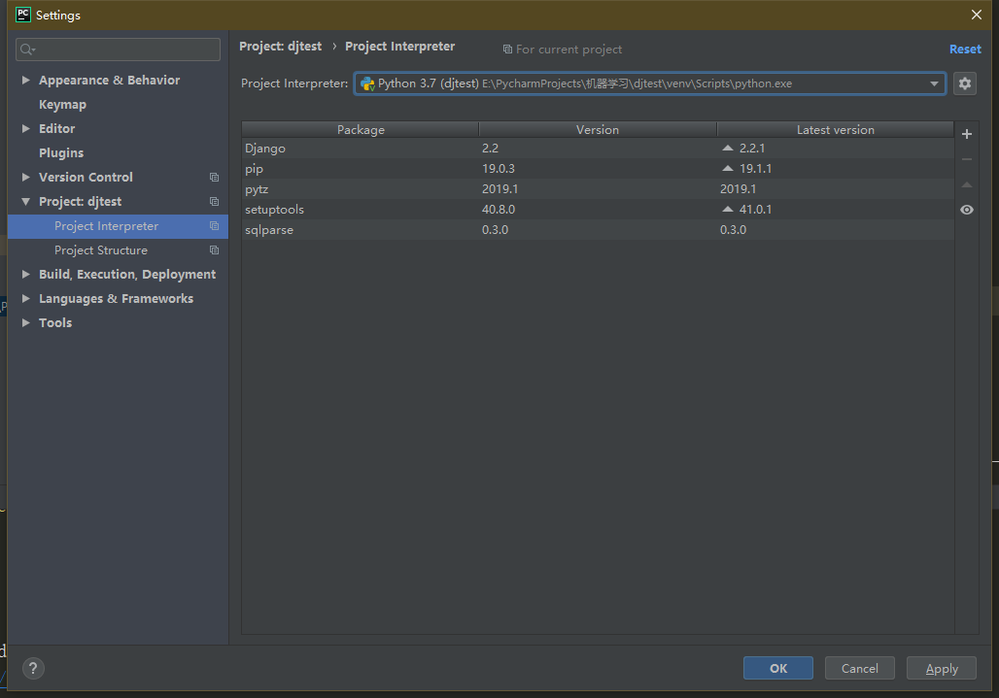Click the plus icon to install package
Screen dimensions: 999x698
pos(967,134)
